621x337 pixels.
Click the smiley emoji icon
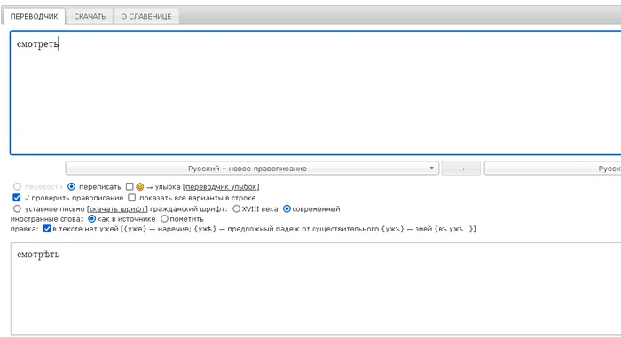pyautogui.click(x=140, y=186)
